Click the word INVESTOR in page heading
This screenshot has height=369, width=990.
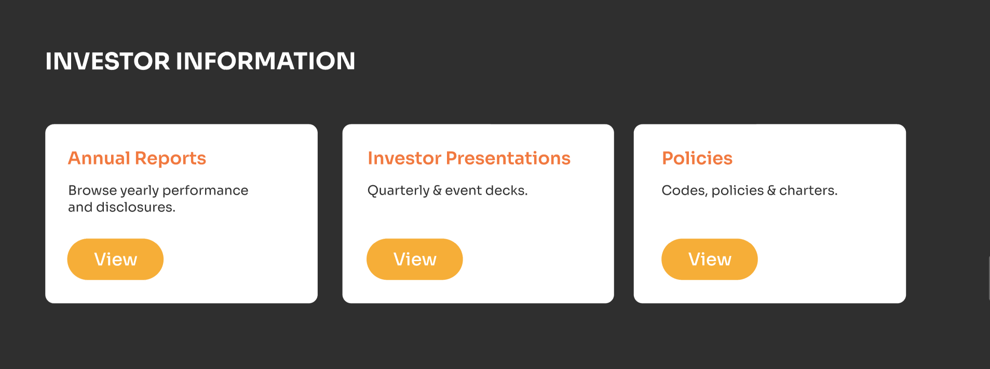107,61
